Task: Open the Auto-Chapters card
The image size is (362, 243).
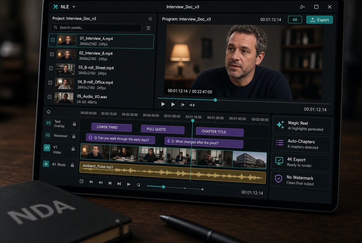Action: click(x=302, y=144)
